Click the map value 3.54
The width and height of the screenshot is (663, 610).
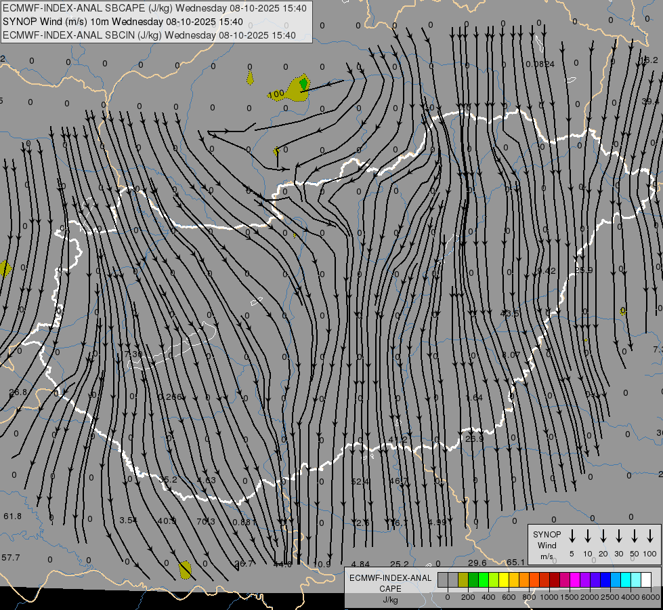[x=128, y=520]
